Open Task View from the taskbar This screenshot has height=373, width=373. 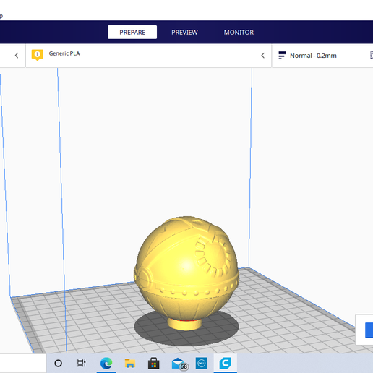[82, 363]
